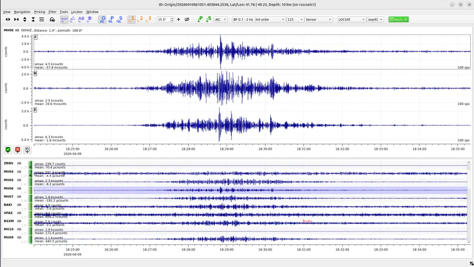Viewport: 474px width, 267px height.
Task: Click the plus icon beside the degree field
Action: (179, 19)
